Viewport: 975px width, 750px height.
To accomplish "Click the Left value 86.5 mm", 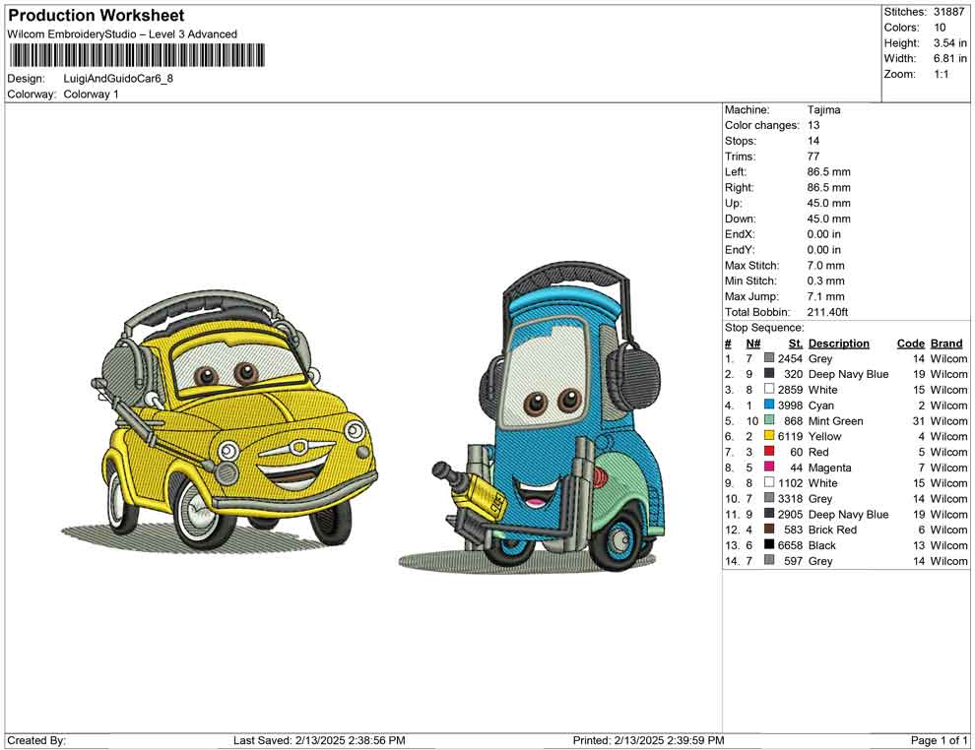I will (829, 171).
